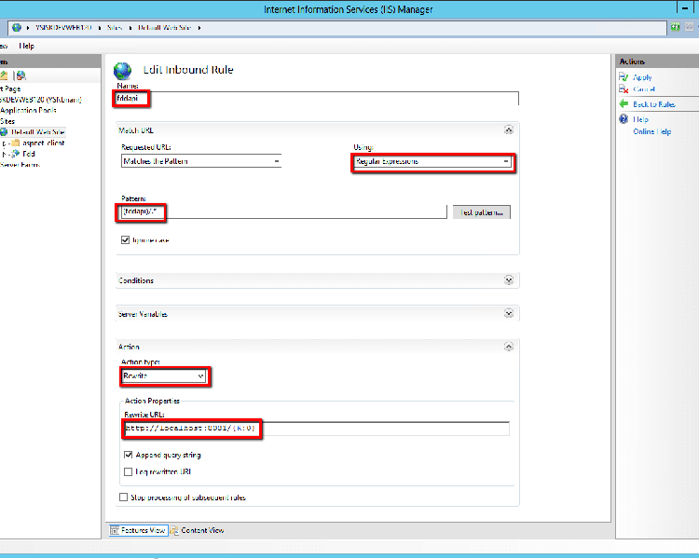Check Stop processing of subsequent rules
This screenshot has height=559, width=699.
click(124, 498)
